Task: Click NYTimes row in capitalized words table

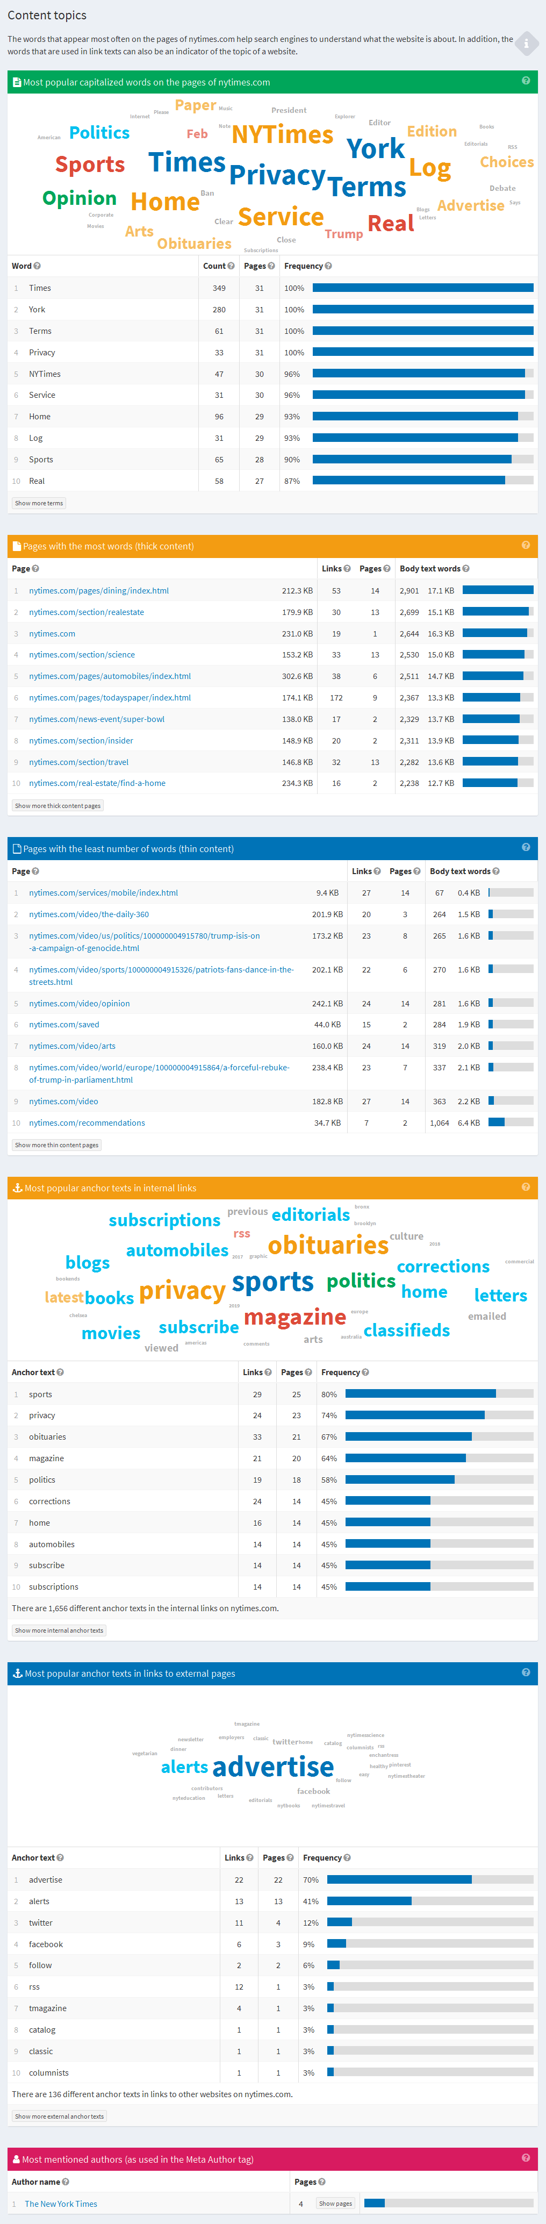Action: point(272,374)
